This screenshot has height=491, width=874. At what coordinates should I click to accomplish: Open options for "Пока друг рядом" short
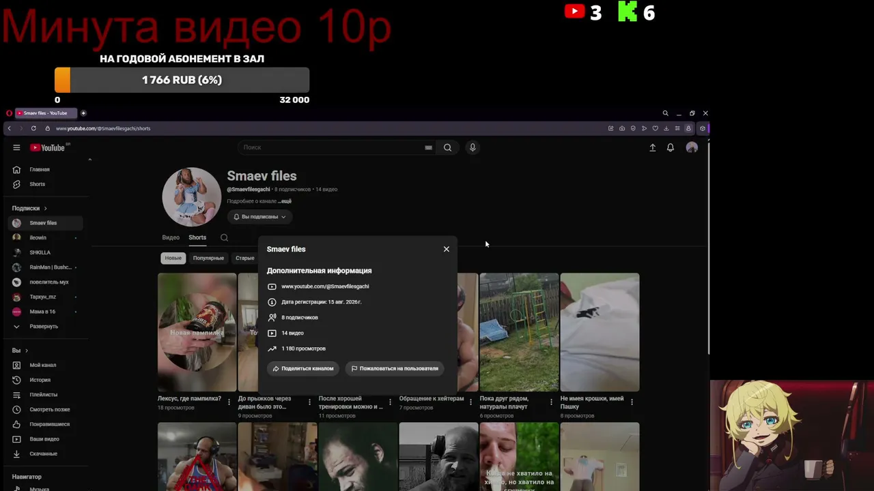[551, 402]
